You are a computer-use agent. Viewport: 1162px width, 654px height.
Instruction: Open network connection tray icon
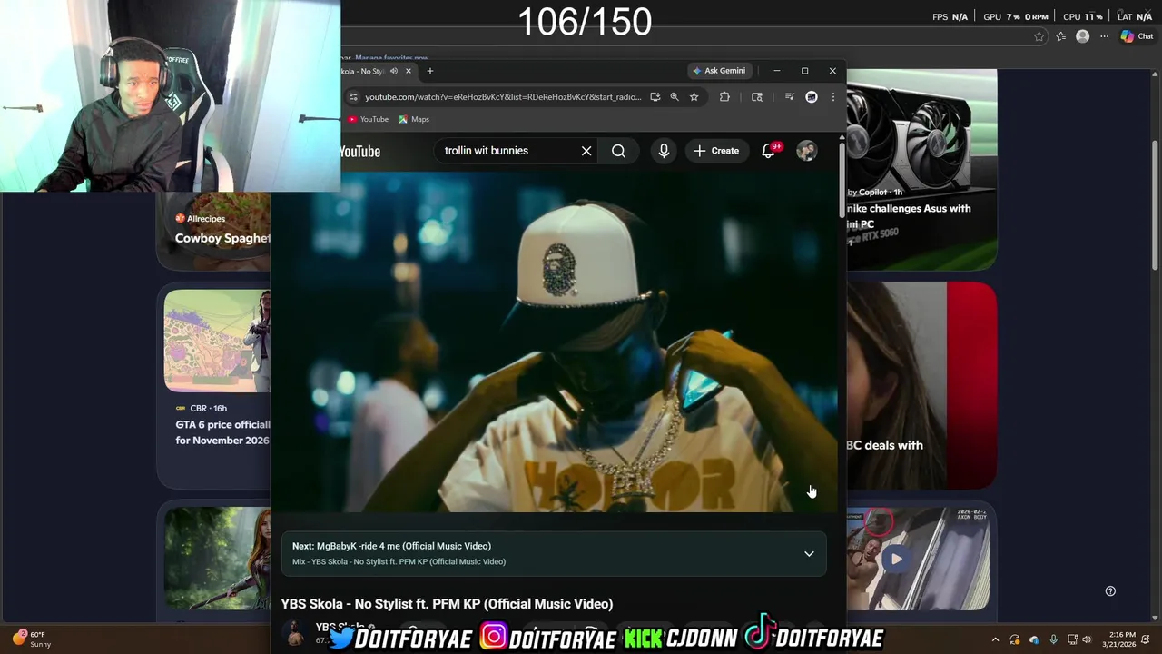pos(1072,639)
